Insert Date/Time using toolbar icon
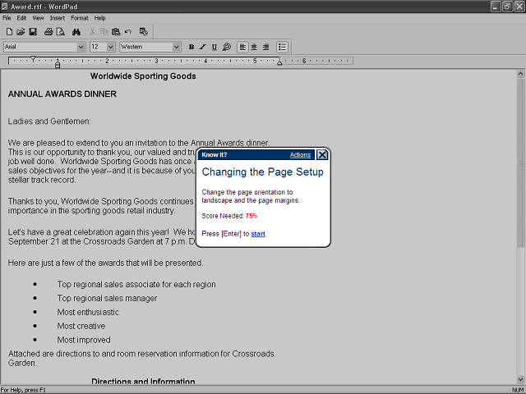This screenshot has width=526, height=394. point(144,32)
